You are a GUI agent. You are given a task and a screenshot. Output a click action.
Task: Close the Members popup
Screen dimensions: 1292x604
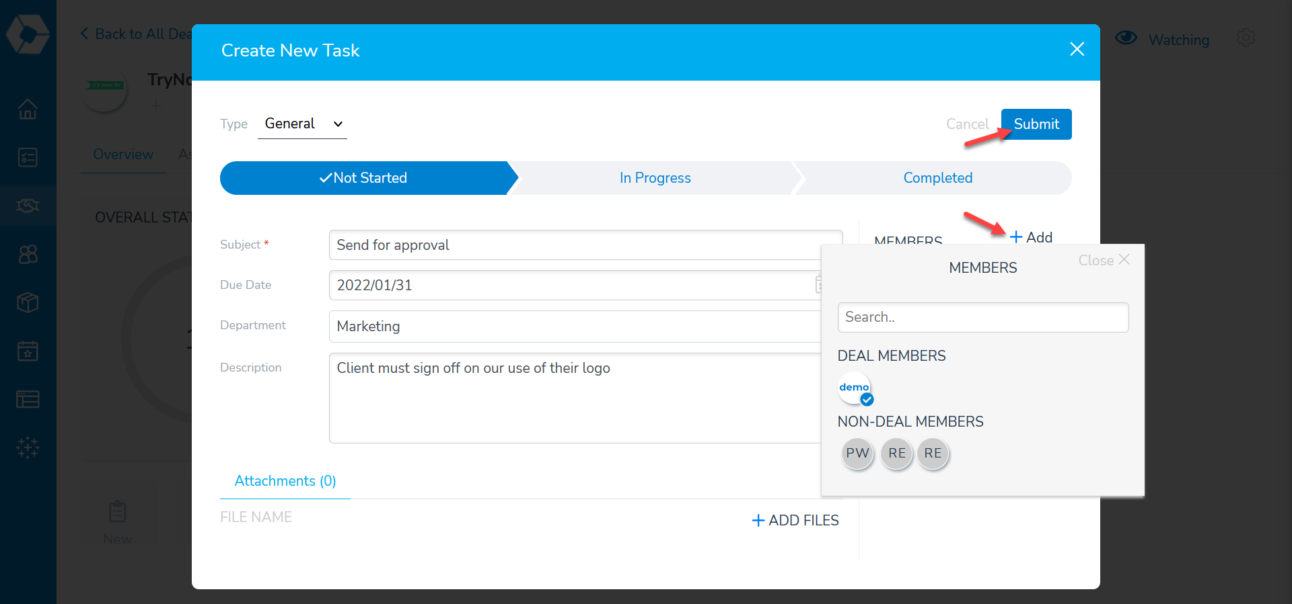click(1104, 260)
